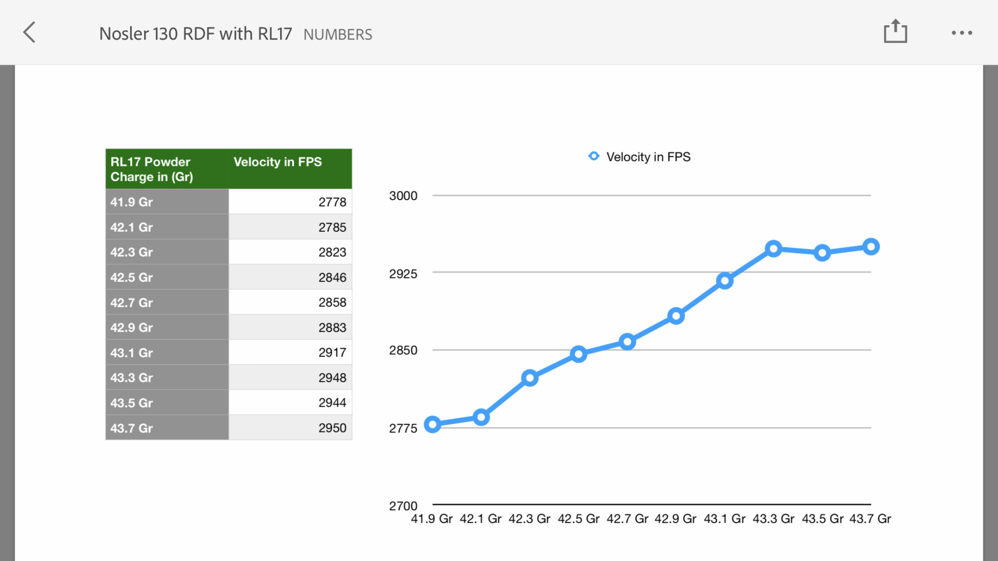
Task: Click the chart data point for 42.5 Gr
Action: click(578, 354)
